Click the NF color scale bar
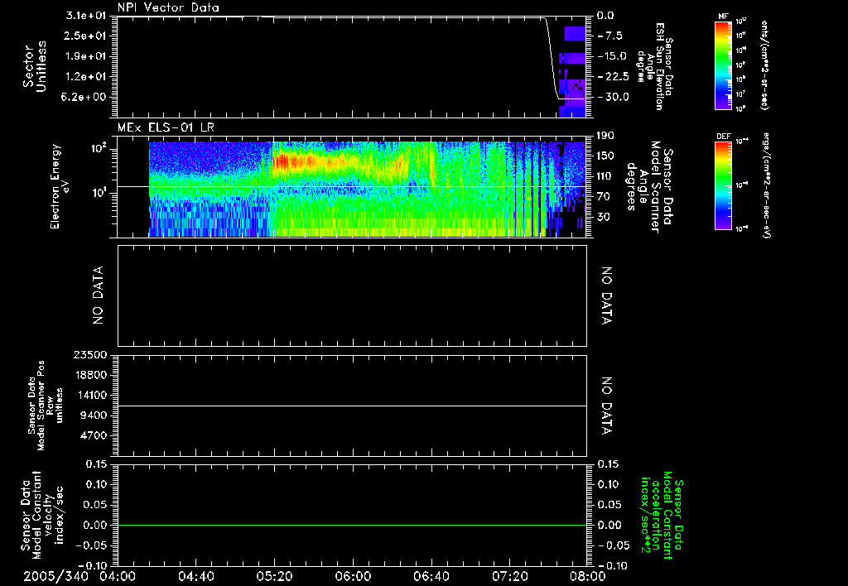Viewport: 848px width, 586px height. (723, 65)
